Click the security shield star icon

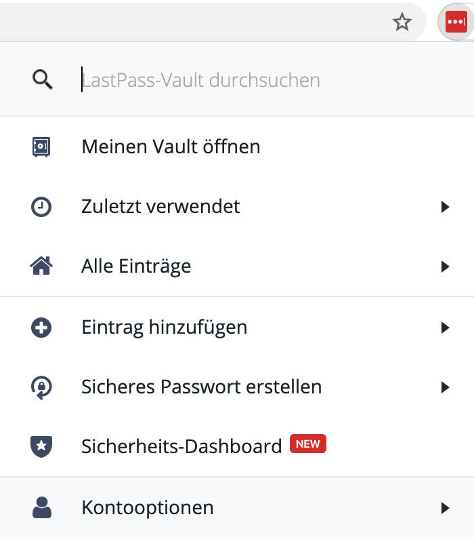tap(41, 446)
